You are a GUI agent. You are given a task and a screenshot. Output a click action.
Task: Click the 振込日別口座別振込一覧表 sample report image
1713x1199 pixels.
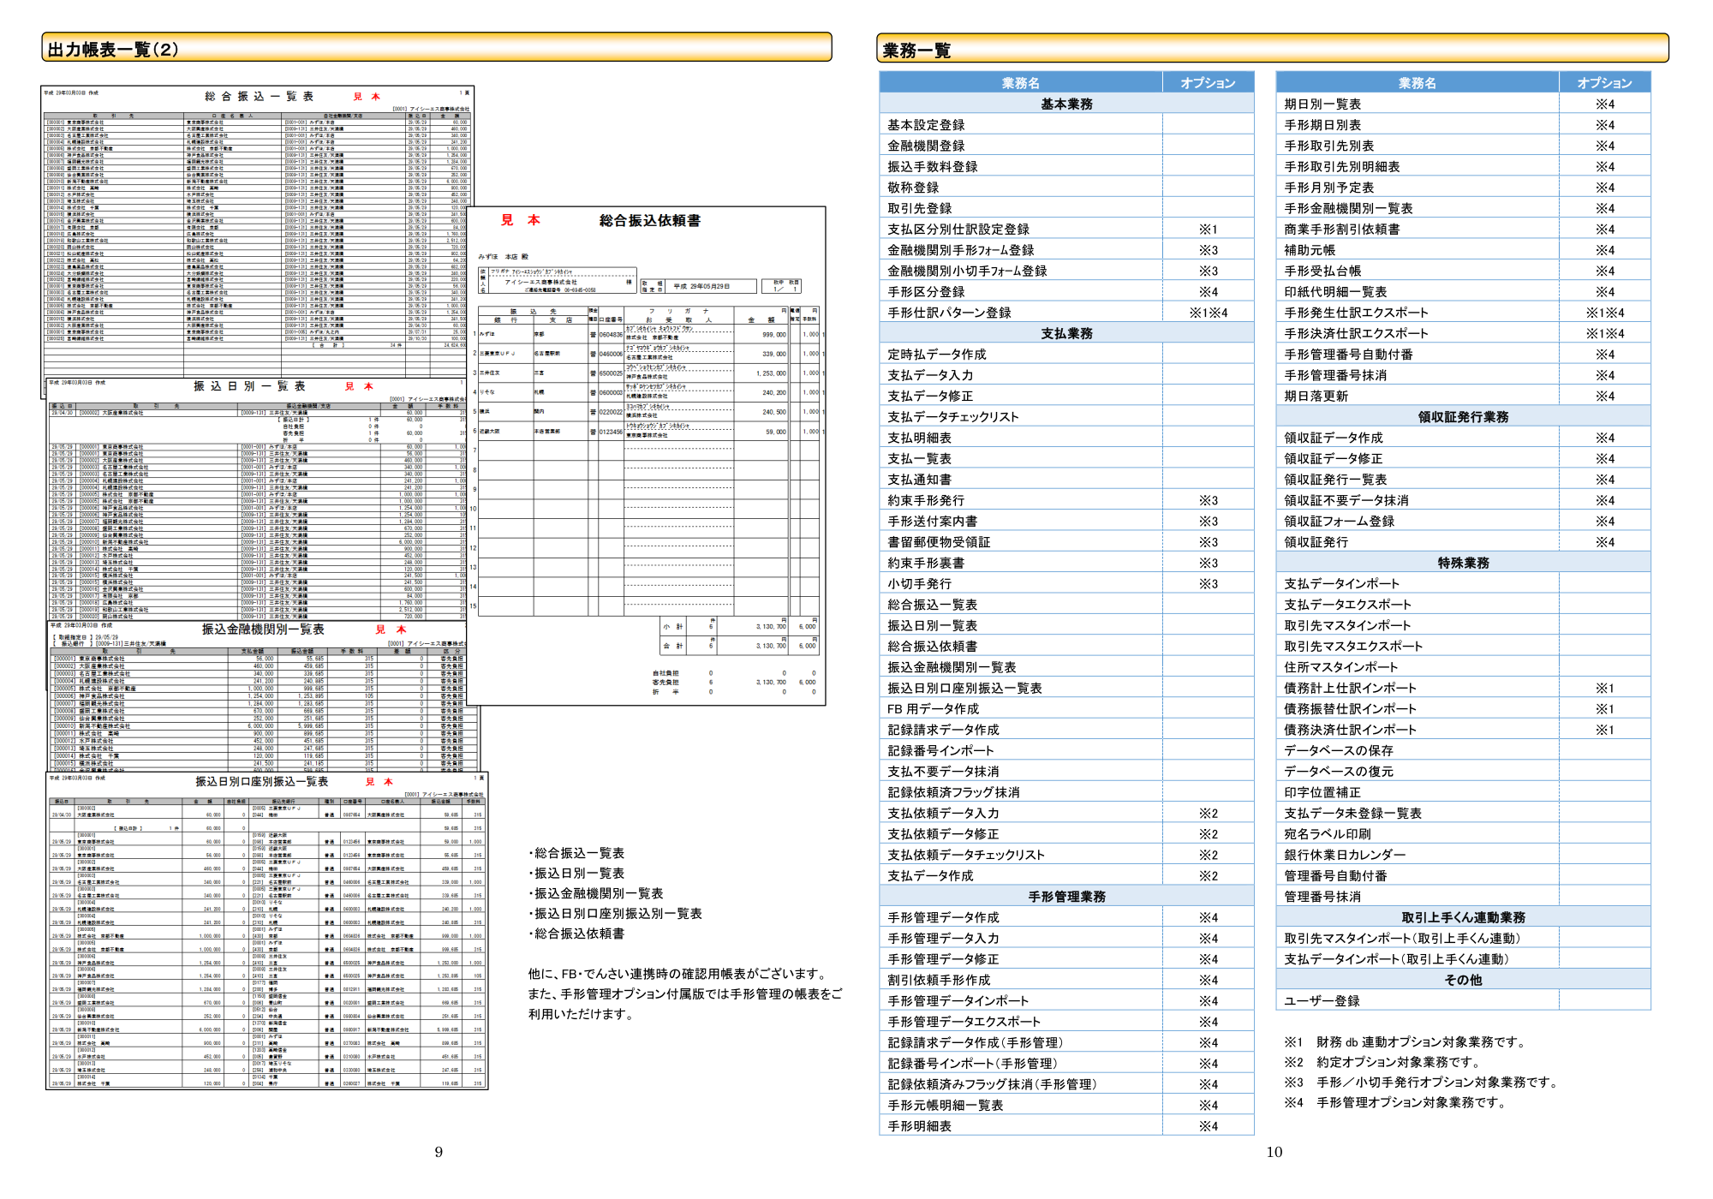click(267, 931)
